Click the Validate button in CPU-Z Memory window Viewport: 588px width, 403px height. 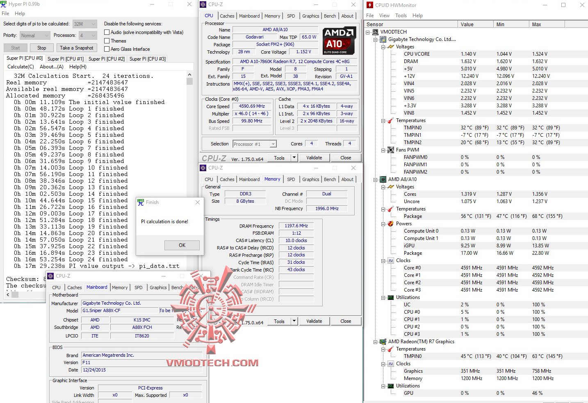tap(314, 321)
